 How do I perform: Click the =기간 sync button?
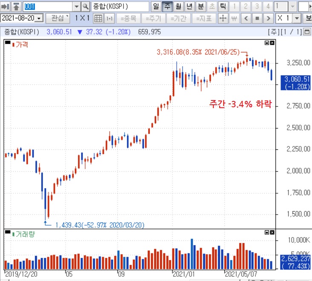(x=178, y=18)
